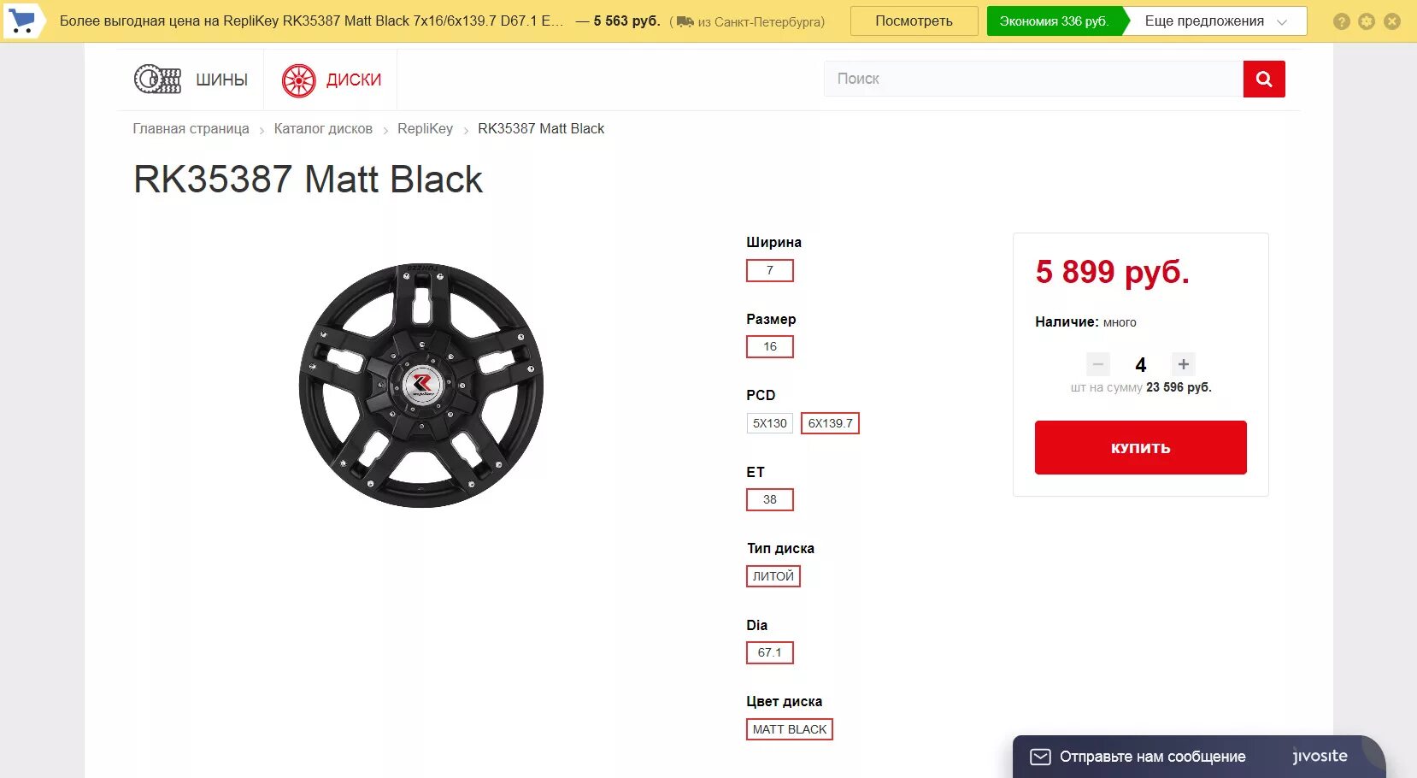The image size is (1417, 778).
Task: Click the shopping cart icon in the yellow bar
Action: [x=21, y=21]
